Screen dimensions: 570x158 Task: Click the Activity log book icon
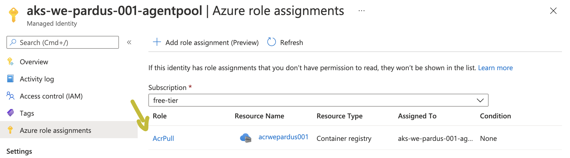pos(10,79)
